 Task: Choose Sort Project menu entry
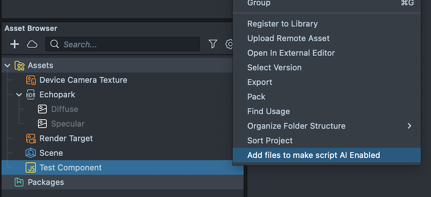tap(270, 141)
